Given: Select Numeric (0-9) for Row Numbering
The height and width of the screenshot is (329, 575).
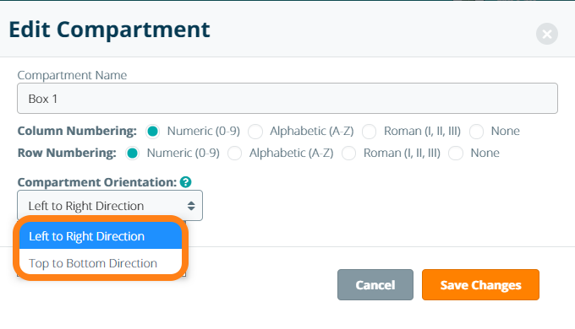Looking at the screenshot, I should [x=133, y=153].
